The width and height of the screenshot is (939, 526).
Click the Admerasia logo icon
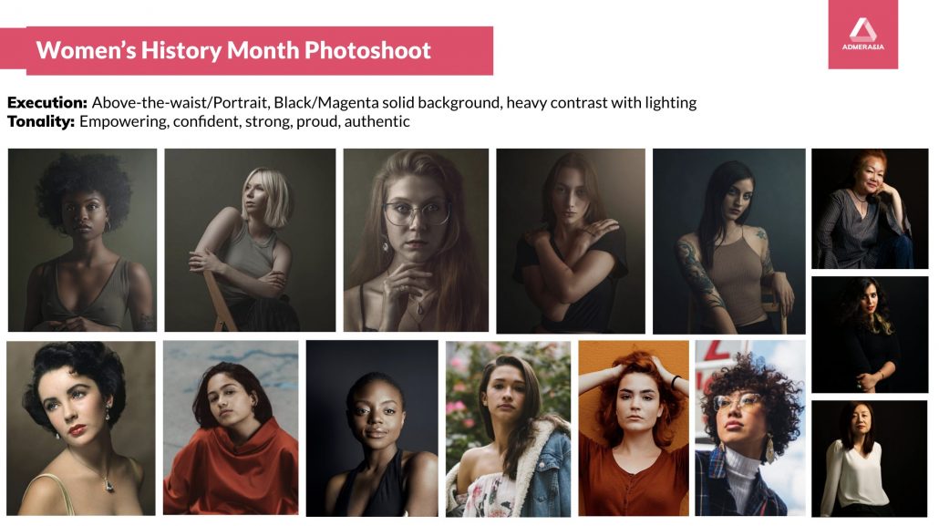[x=862, y=34]
